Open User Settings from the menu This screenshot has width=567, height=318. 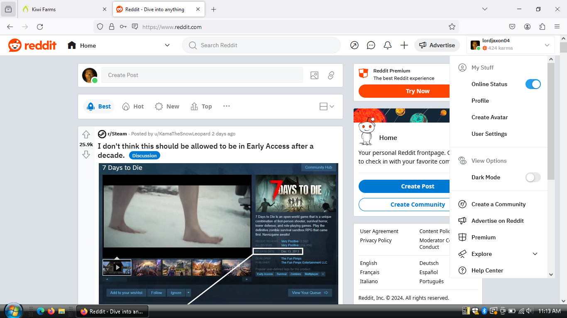pos(489,134)
